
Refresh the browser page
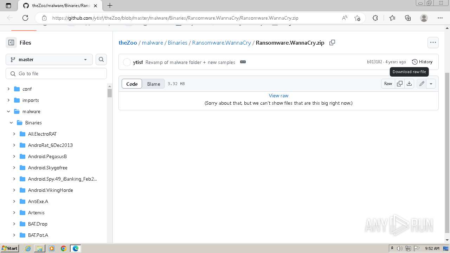point(25,18)
